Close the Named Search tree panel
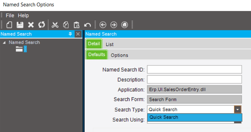Viewport: 251px width, 132px height. (x=78, y=34)
